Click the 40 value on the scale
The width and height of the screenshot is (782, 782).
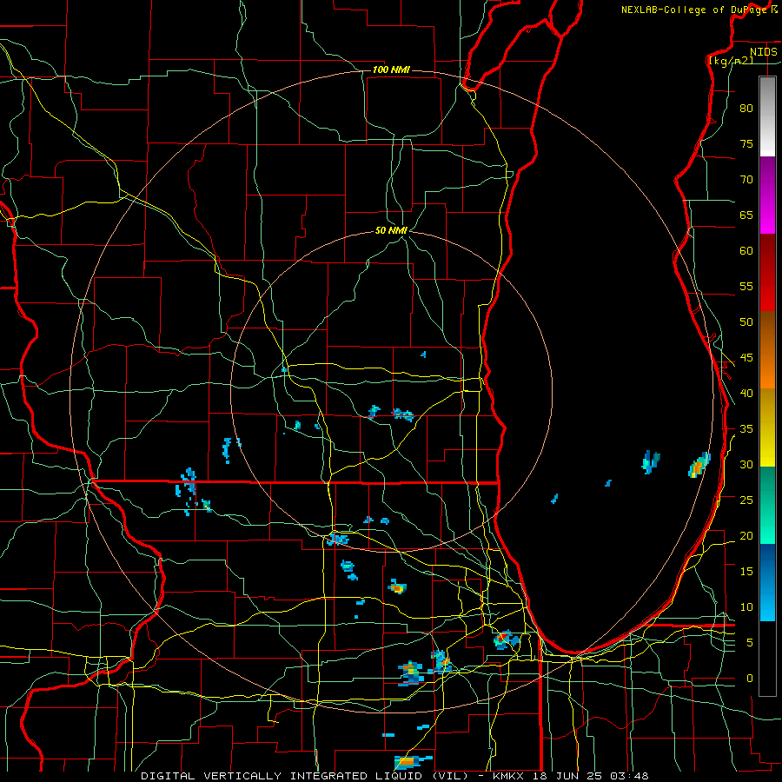click(746, 394)
